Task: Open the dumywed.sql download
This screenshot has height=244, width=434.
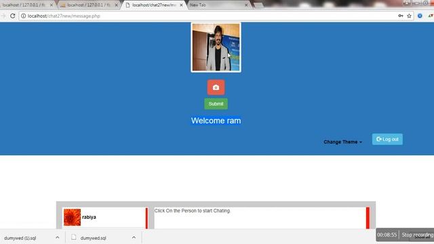Action: tap(94, 238)
